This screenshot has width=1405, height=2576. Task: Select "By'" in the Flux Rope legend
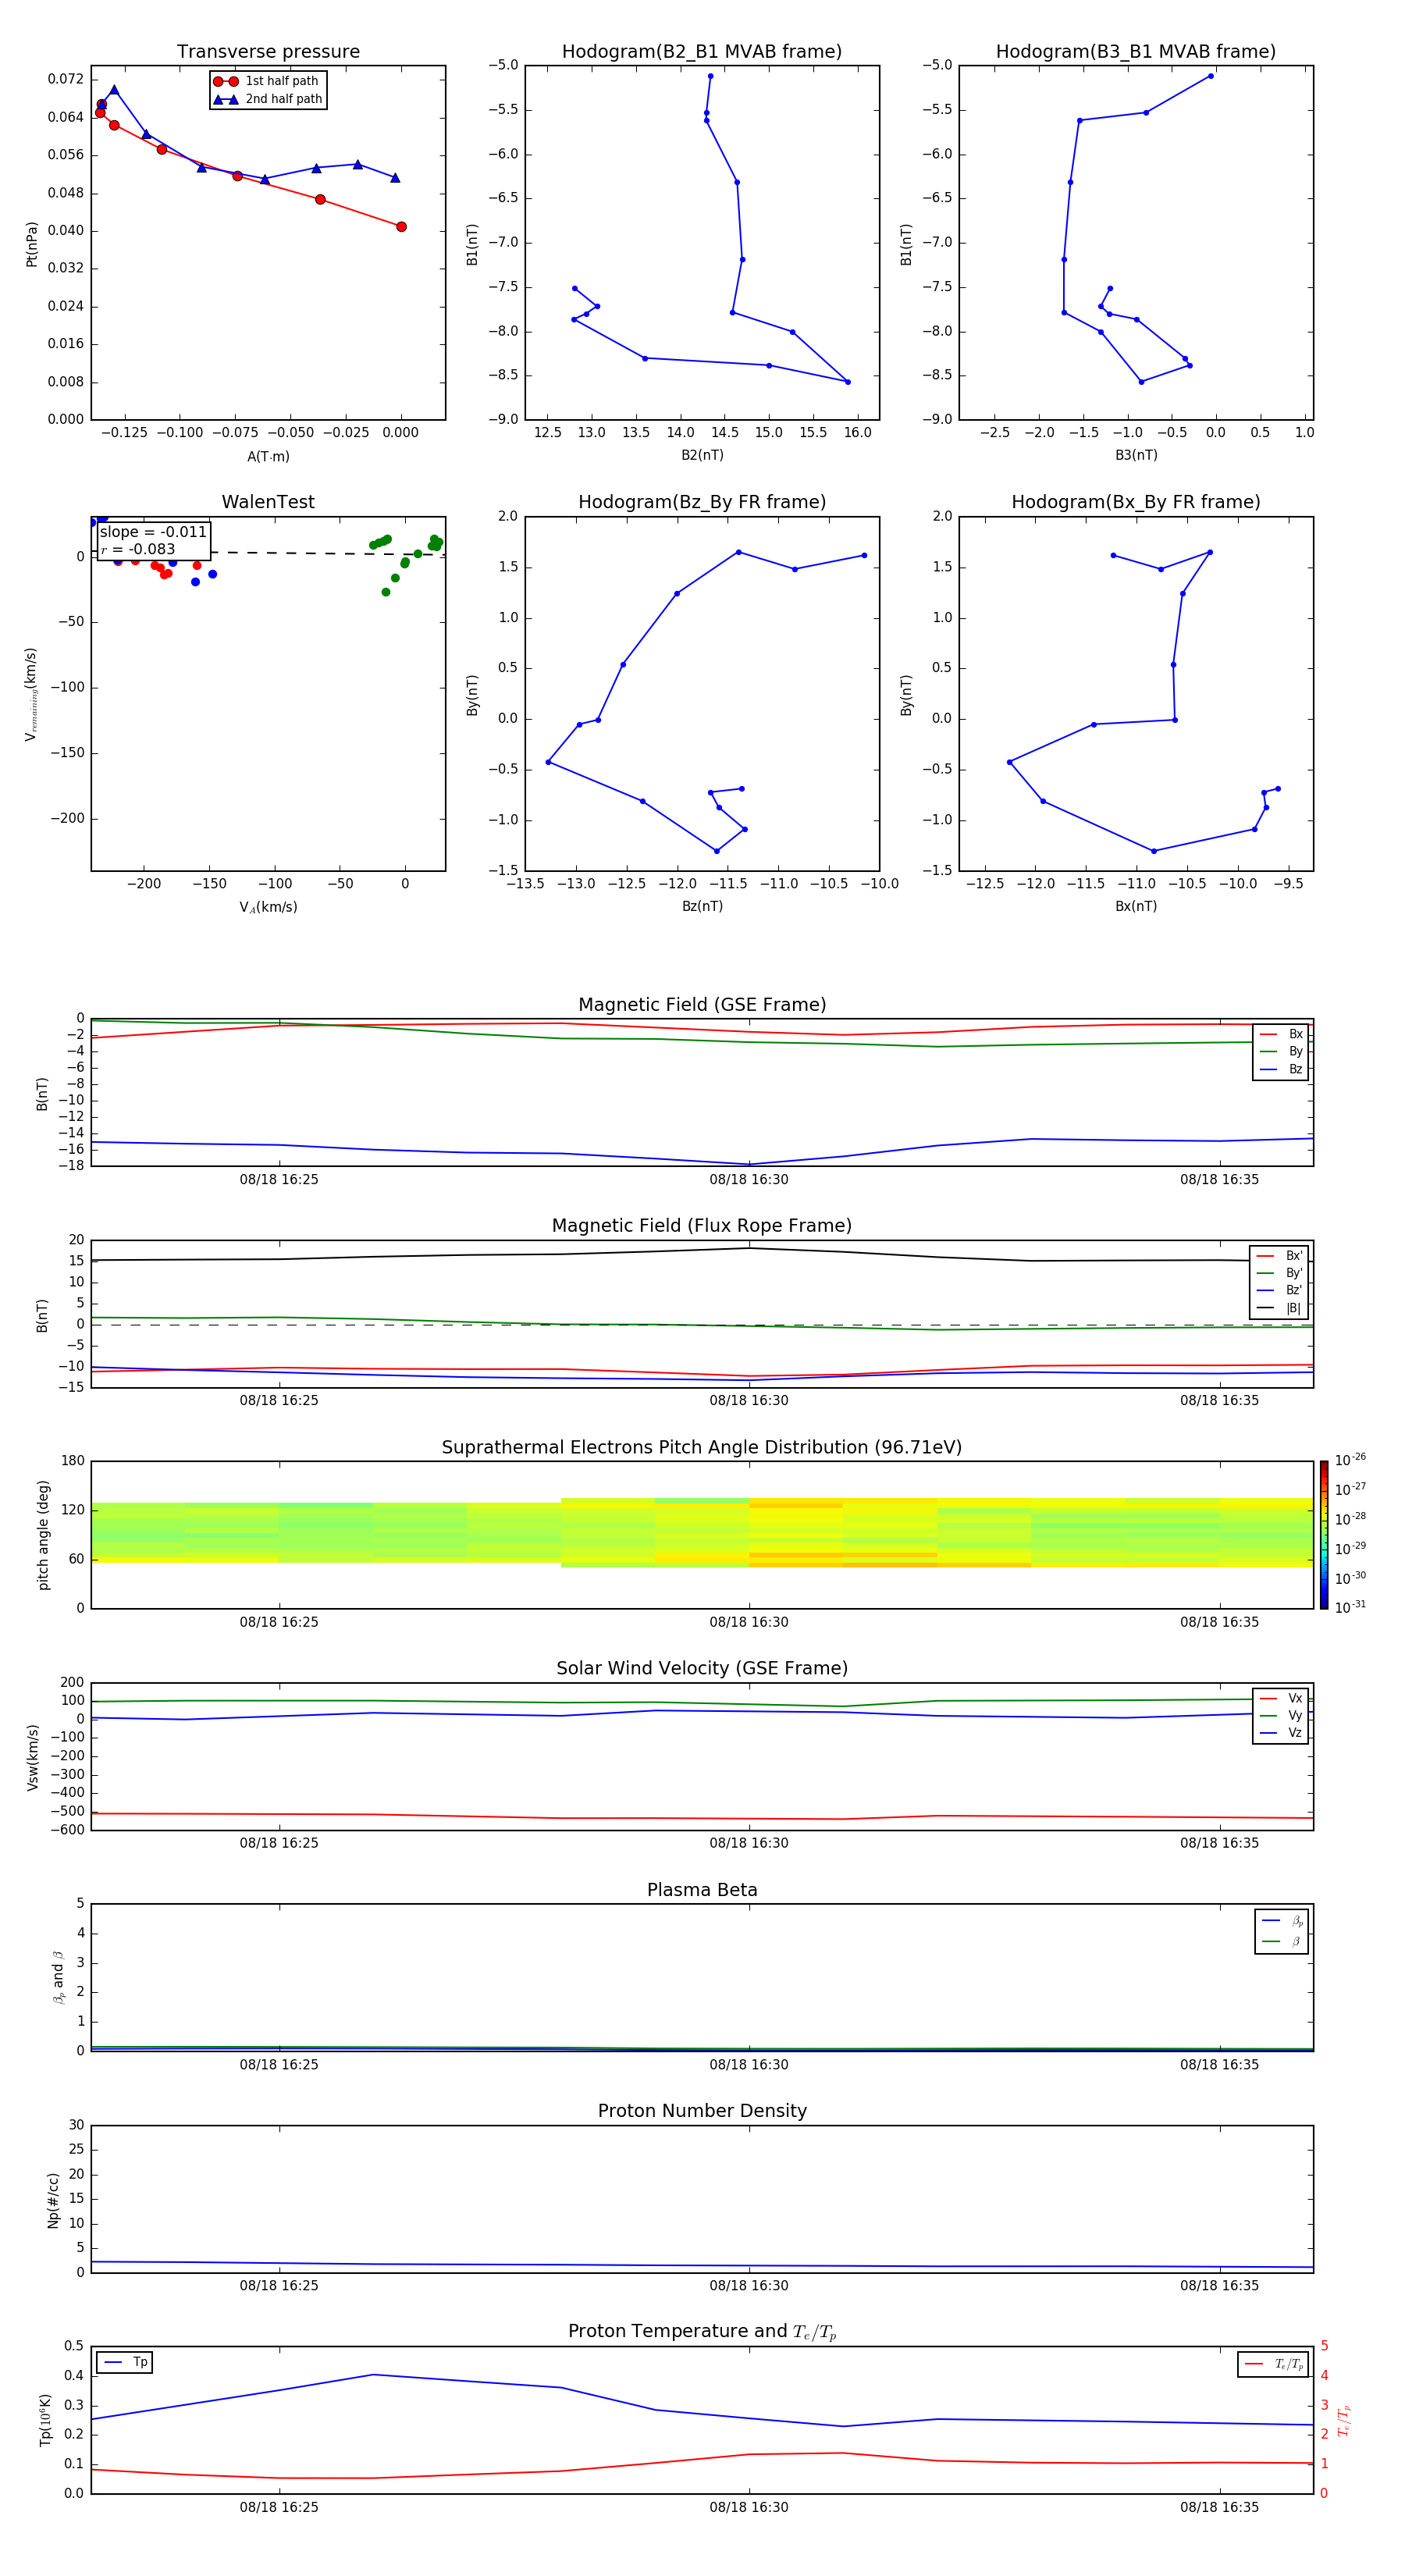point(1280,1273)
